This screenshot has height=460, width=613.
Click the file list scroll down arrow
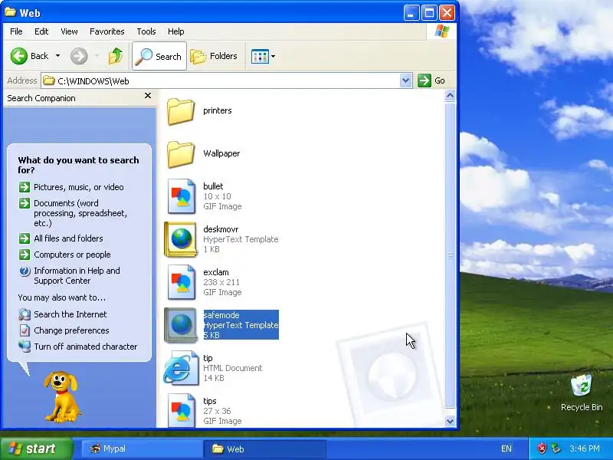pyautogui.click(x=450, y=421)
